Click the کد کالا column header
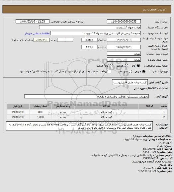This screenshot has width=174, height=192. point(150,106)
